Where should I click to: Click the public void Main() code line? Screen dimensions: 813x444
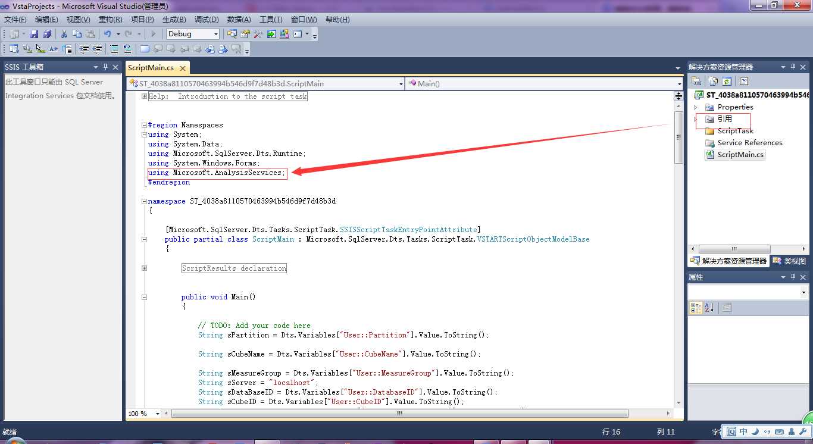coord(218,297)
